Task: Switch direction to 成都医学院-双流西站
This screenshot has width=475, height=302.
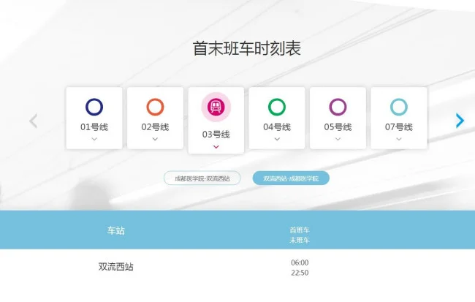Action: tap(202, 178)
